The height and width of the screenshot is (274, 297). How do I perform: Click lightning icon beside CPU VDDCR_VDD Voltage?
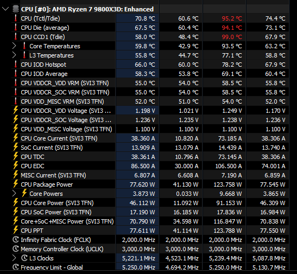click(x=16, y=110)
